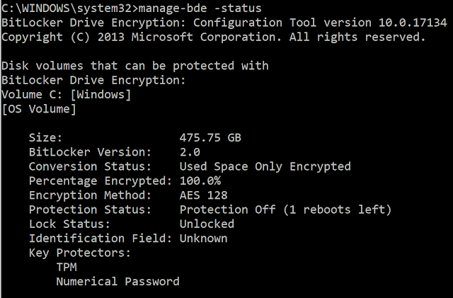This screenshot has height=298, width=453.
Task: Click the 'Size:' field label
Action: (x=45, y=137)
